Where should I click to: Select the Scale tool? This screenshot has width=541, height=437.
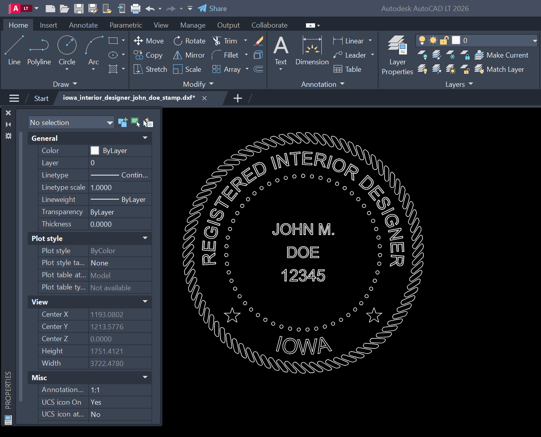tap(187, 69)
